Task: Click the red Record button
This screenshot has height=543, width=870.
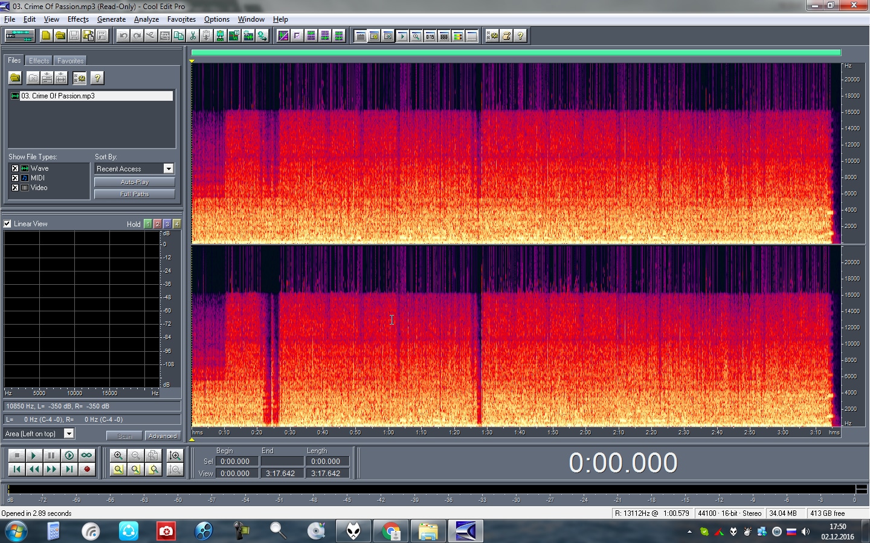Action: pos(86,469)
